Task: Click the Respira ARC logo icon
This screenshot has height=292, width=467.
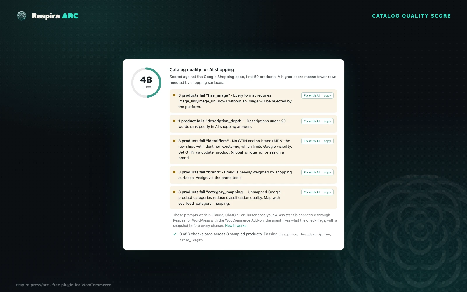Action: pos(22,16)
